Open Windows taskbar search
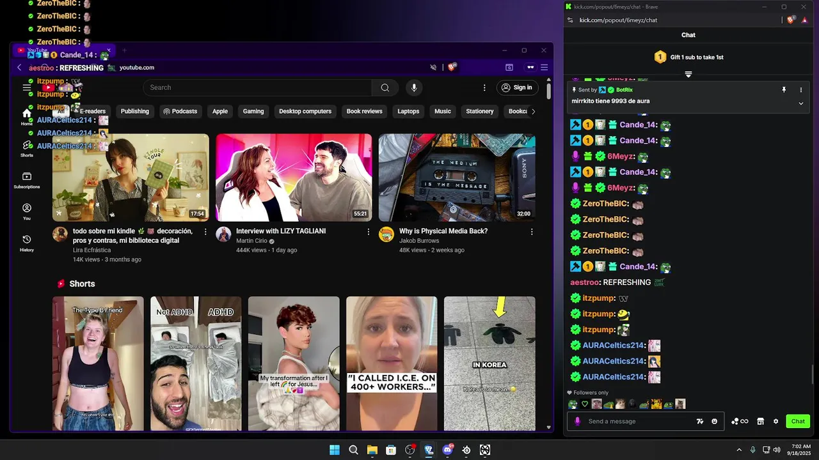This screenshot has width=819, height=460. [x=353, y=450]
